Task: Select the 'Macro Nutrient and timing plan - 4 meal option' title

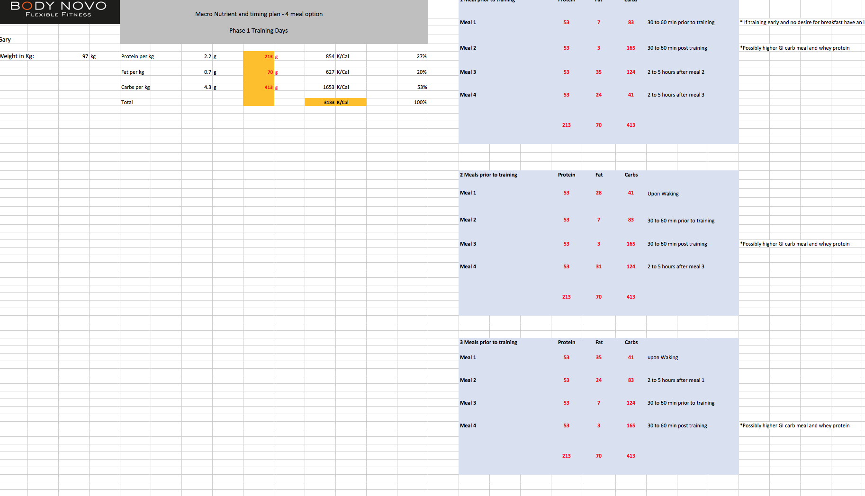Action: pyautogui.click(x=259, y=14)
